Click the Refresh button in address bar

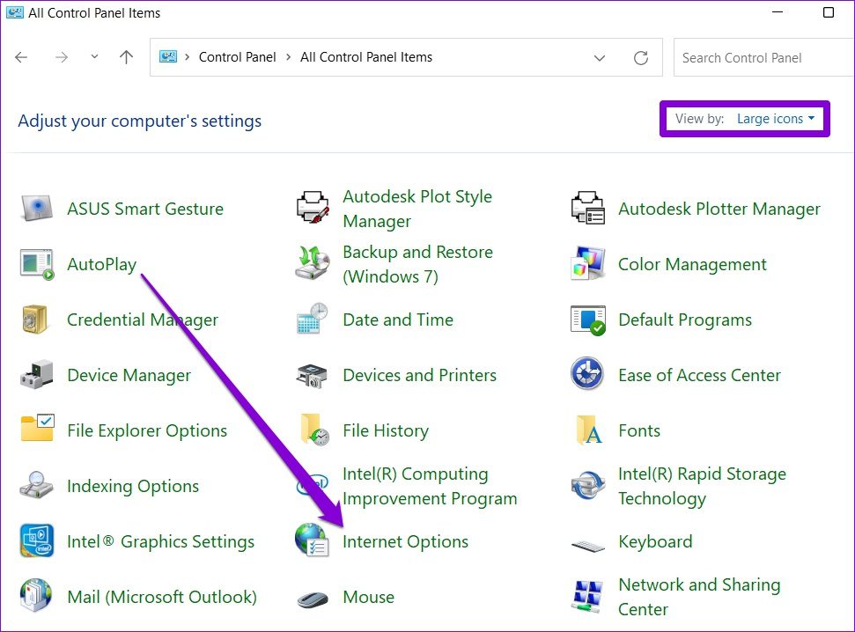(x=641, y=58)
